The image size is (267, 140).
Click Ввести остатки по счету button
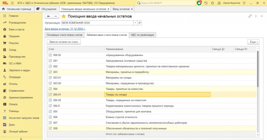(64, 42)
